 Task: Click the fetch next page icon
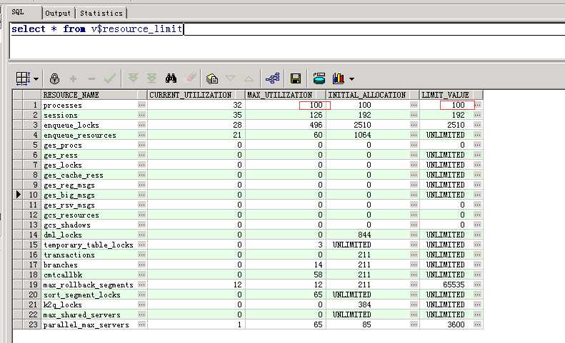133,78
